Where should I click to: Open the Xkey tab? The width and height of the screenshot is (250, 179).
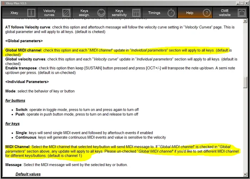pos(19,13)
